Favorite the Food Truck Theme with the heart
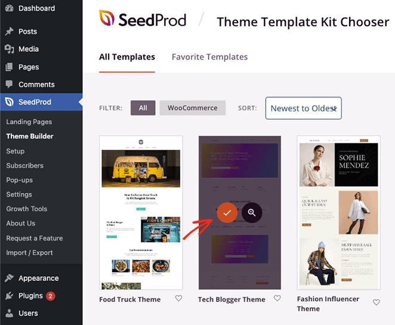Viewport: 395px width, 325px height. (x=178, y=299)
